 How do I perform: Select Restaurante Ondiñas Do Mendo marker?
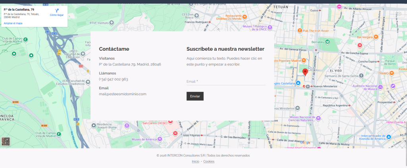[245, 17]
